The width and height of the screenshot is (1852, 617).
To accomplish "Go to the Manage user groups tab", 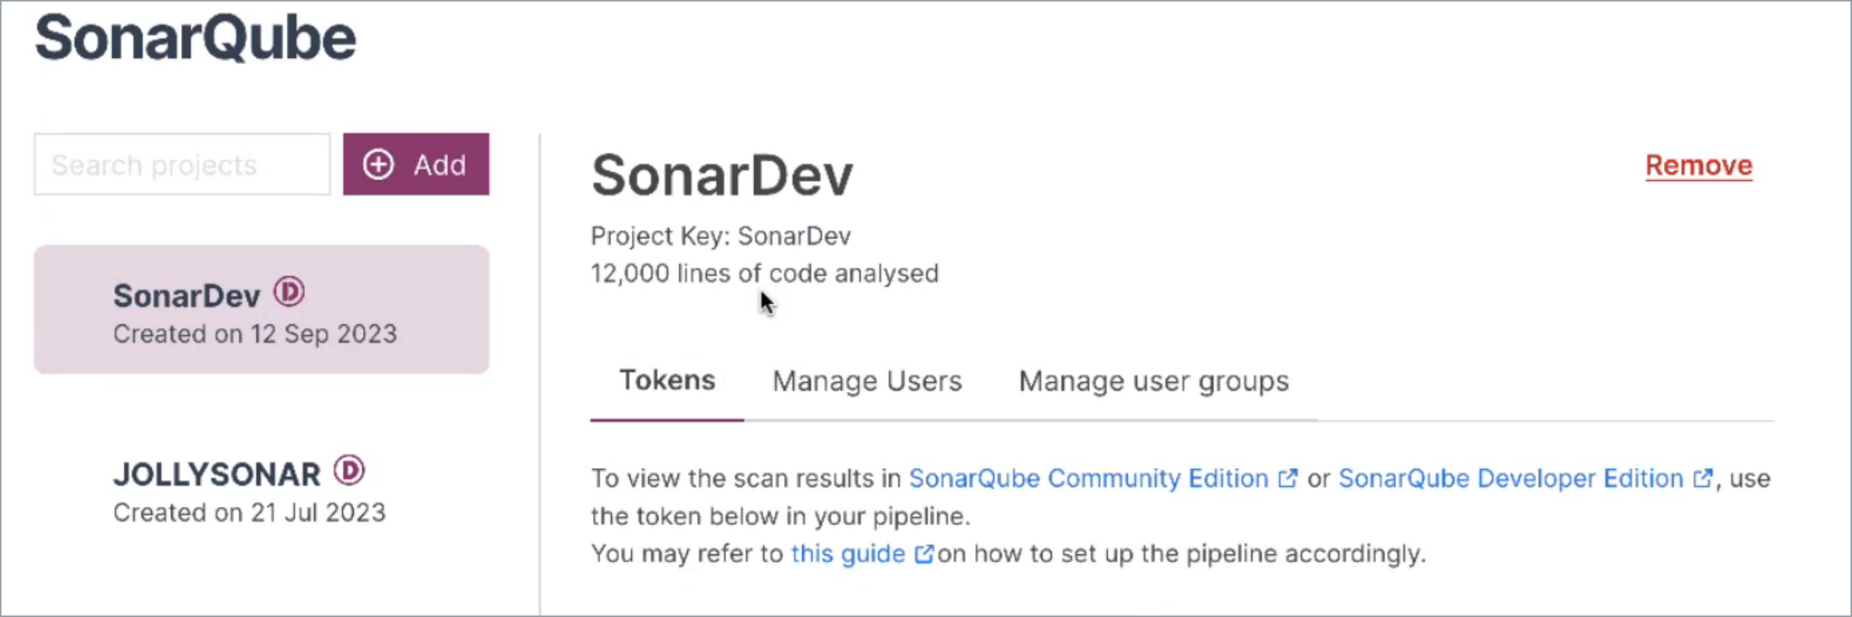I will 1154,381.
